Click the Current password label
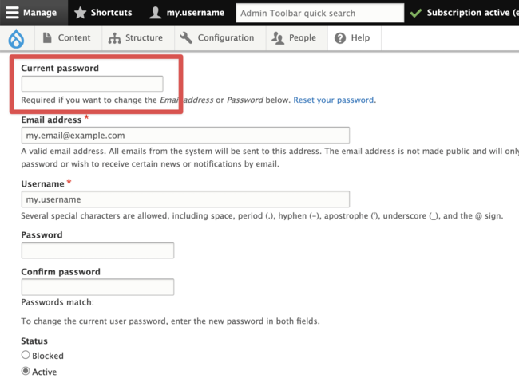Viewport: 519px width, 386px height. click(60, 68)
